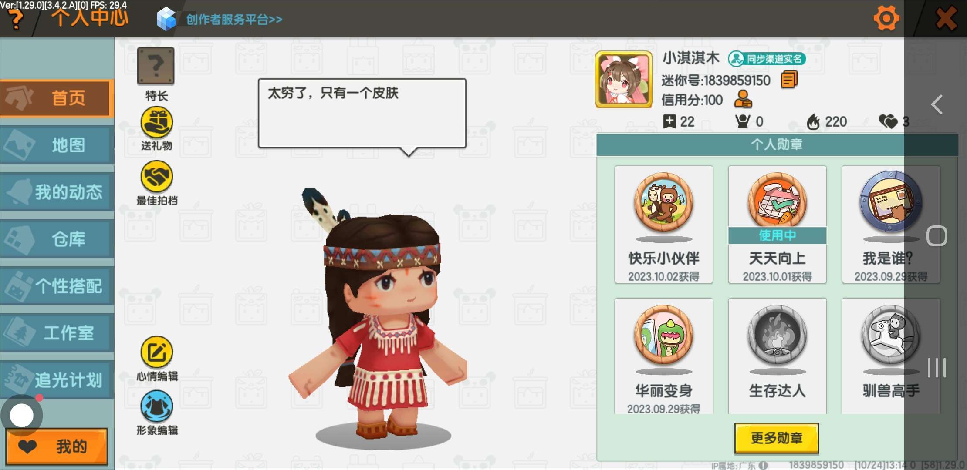
Task: Click the 更多勋章 button
Action: pyautogui.click(x=777, y=438)
